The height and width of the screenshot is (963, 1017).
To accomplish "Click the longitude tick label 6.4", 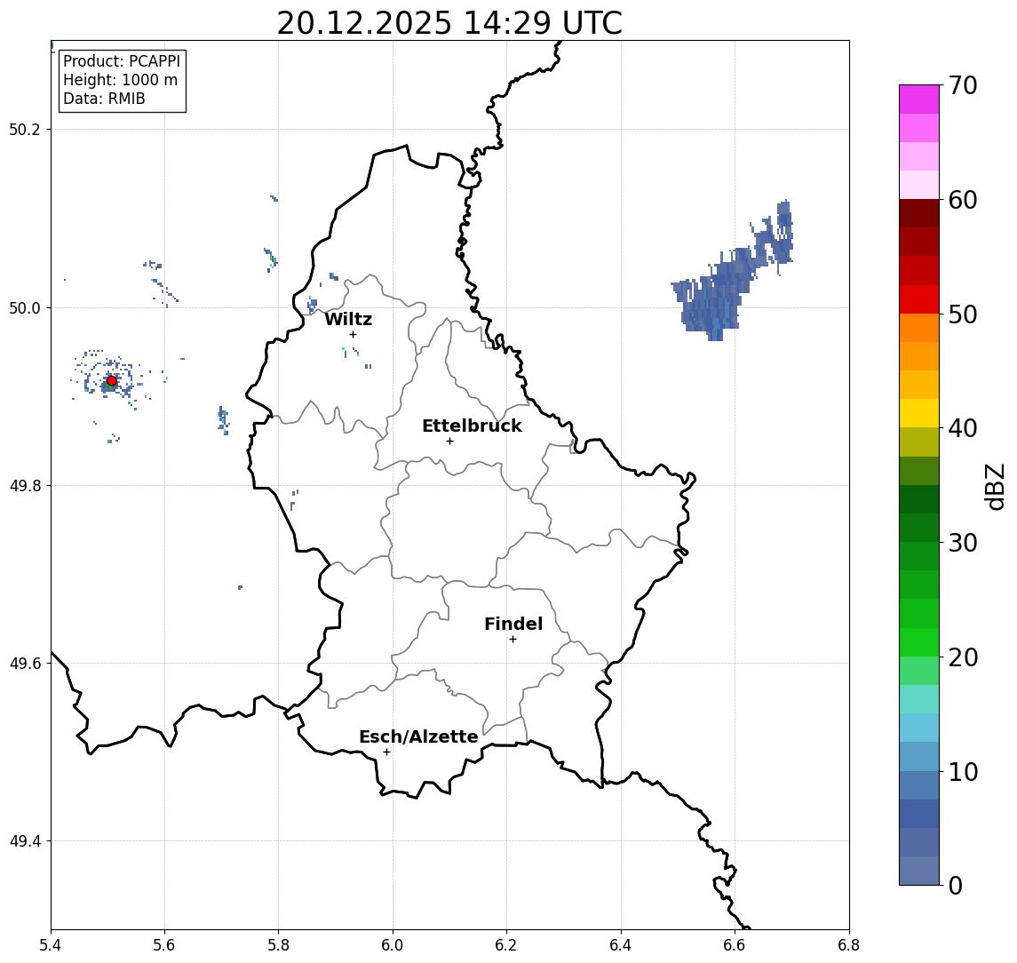I will pos(621,945).
